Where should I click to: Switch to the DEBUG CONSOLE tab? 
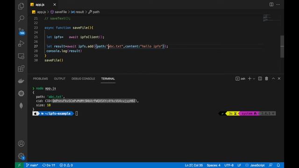(x=83, y=79)
